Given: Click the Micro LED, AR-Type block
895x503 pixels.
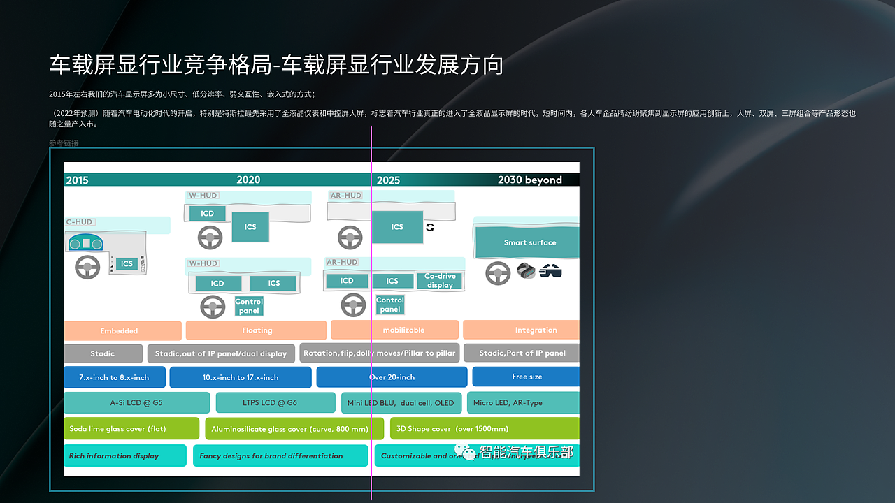Looking at the screenshot, I should point(523,402).
